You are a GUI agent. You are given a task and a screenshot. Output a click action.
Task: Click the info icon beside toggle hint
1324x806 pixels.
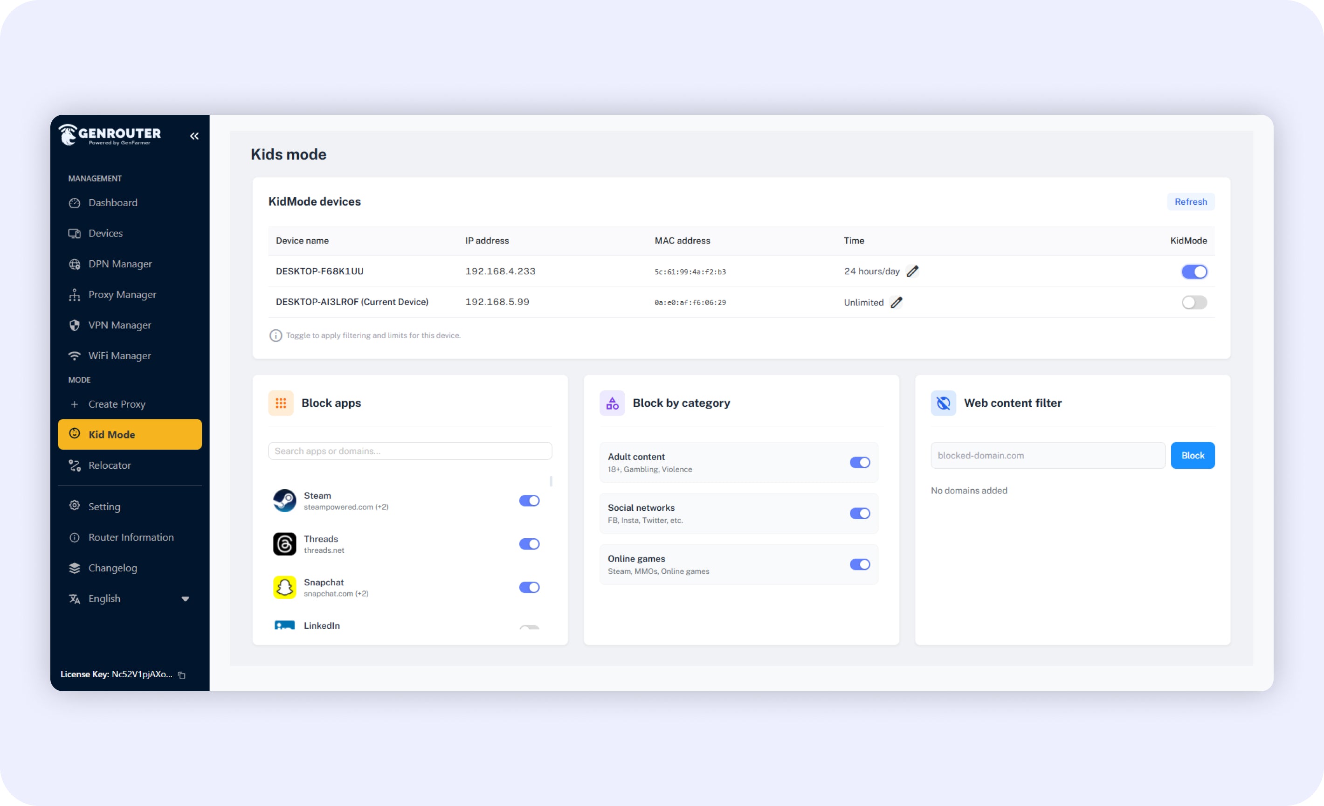click(276, 335)
